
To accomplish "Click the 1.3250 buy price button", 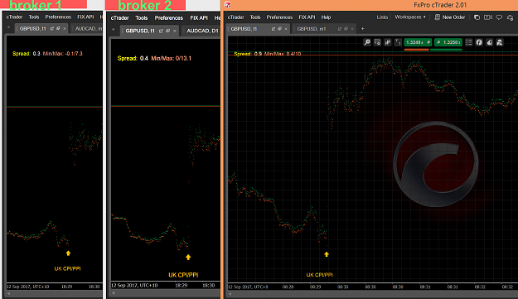I will point(448,42).
